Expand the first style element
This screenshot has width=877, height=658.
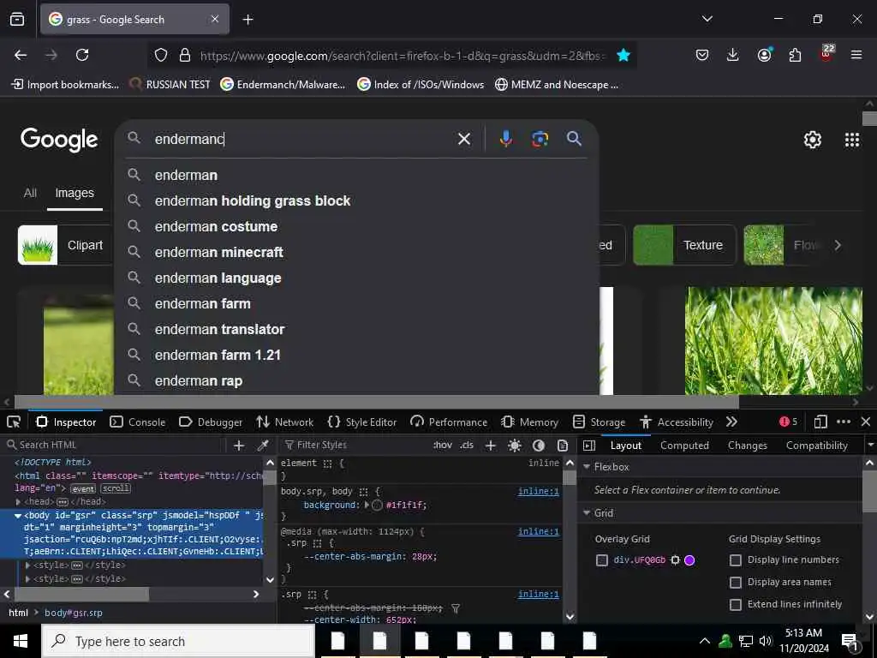tap(28, 565)
